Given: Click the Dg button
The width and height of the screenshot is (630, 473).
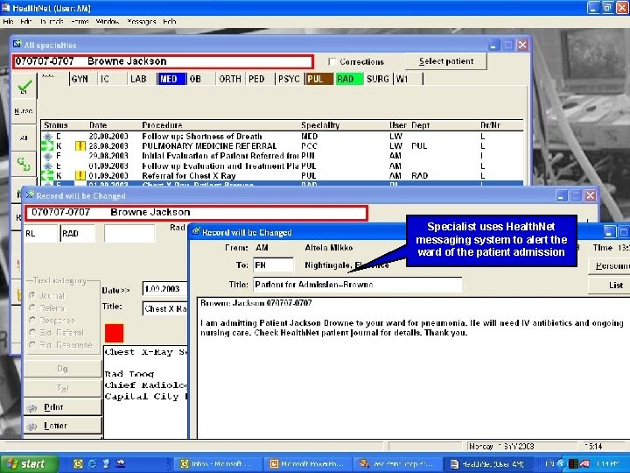Looking at the screenshot, I should coord(62,369).
